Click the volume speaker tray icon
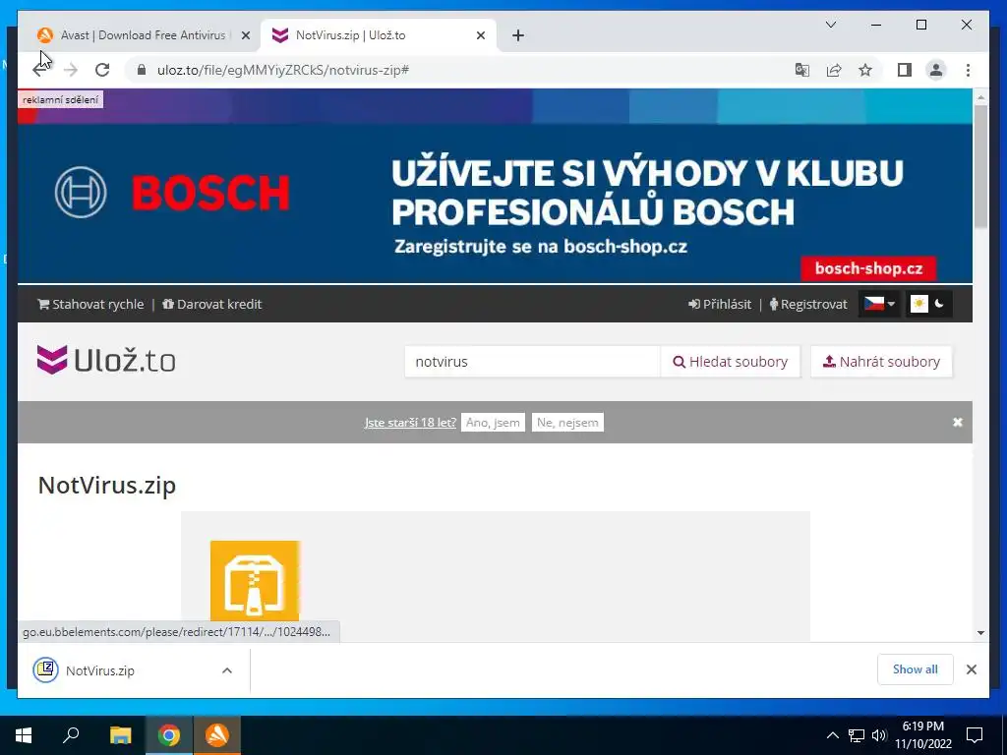 [879, 735]
